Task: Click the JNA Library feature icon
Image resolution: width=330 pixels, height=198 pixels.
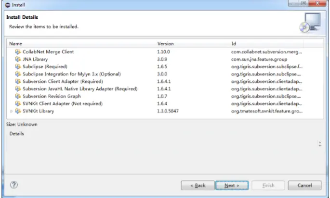Action: tap(18, 59)
